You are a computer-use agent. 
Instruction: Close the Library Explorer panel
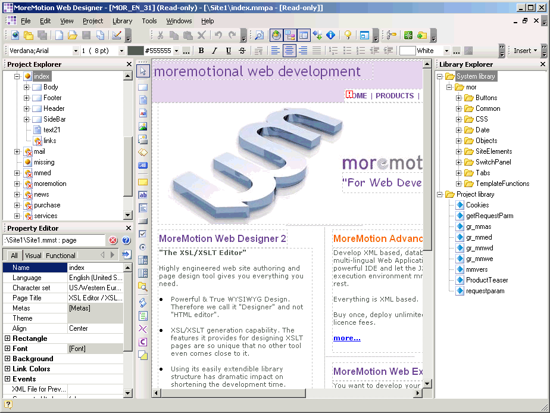(x=543, y=64)
